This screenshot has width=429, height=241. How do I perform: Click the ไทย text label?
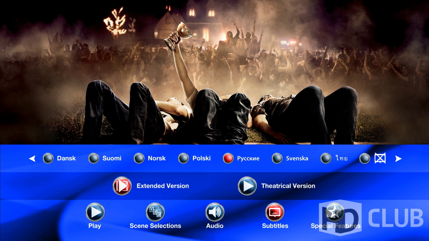point(341,158)
